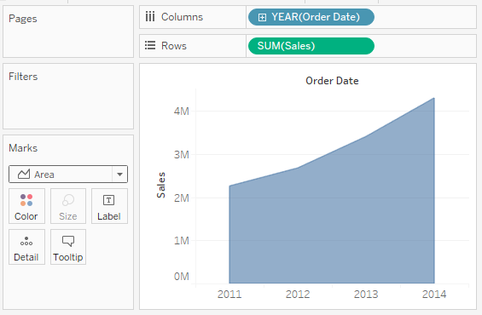Image resolution: width=482 pixels, height=315 pixels.
Task: Open the Tooltip marks card
Action: click(68, 247)
